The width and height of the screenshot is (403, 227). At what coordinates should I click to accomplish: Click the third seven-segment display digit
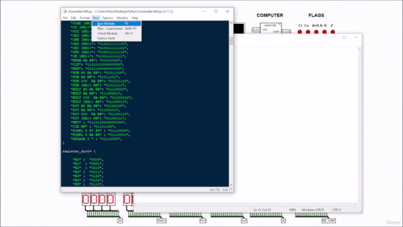coord(102,199)
